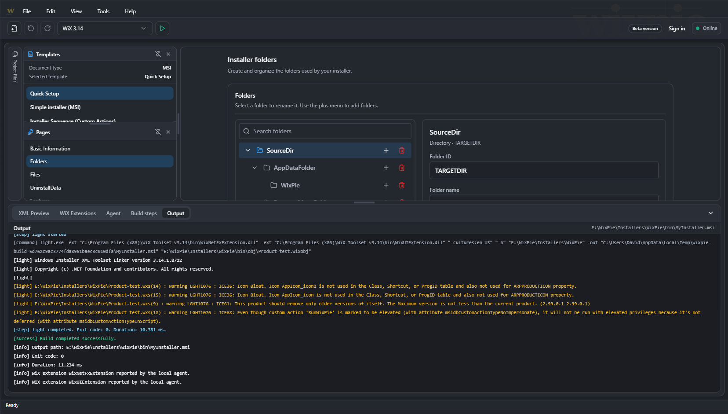Click the WiX logo in the menu bar
728x414 pixels.
click(11, 11)
